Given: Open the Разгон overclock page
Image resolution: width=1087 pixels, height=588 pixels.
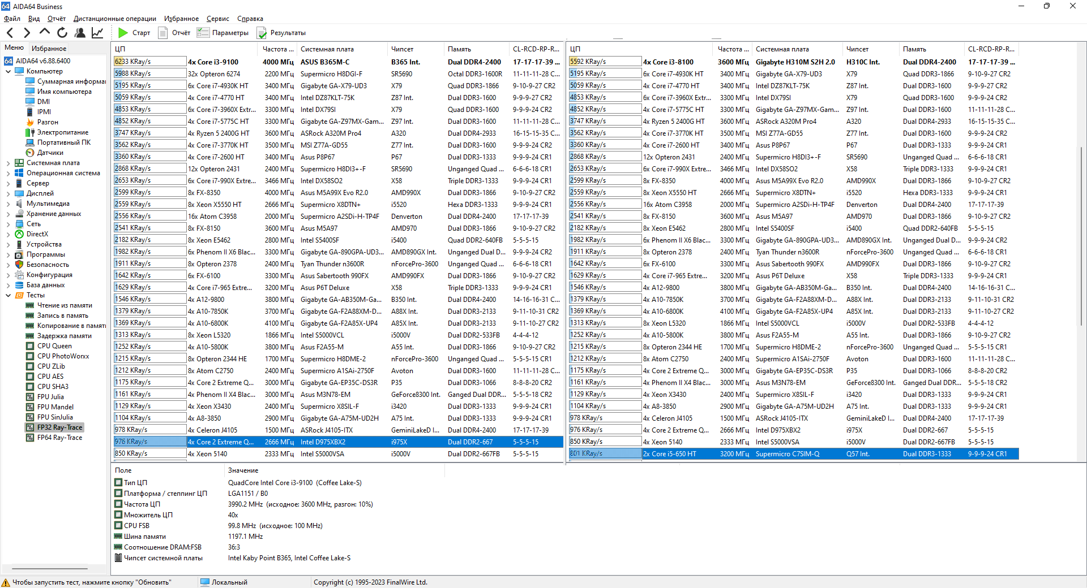Looking at the screenshot, I should click(x=42, y=122).
